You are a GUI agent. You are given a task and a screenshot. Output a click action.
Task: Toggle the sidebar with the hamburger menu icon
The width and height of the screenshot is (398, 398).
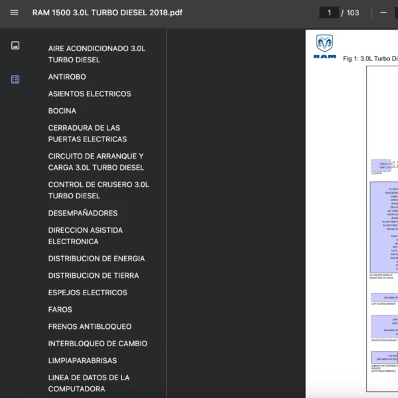point(14,13)
